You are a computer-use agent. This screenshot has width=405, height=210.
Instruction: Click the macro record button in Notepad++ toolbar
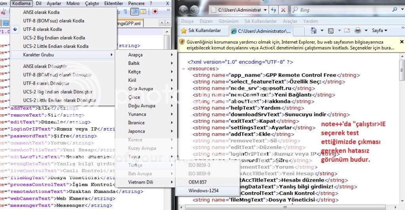pos(155,11)
